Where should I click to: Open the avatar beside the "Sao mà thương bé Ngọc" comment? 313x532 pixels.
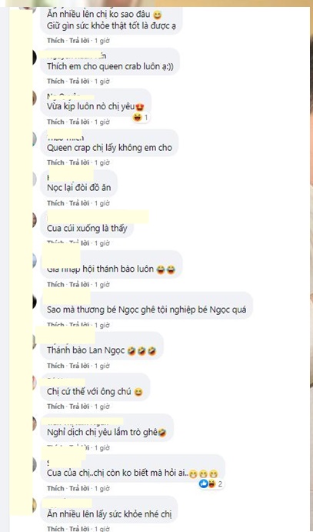(35, 302)
